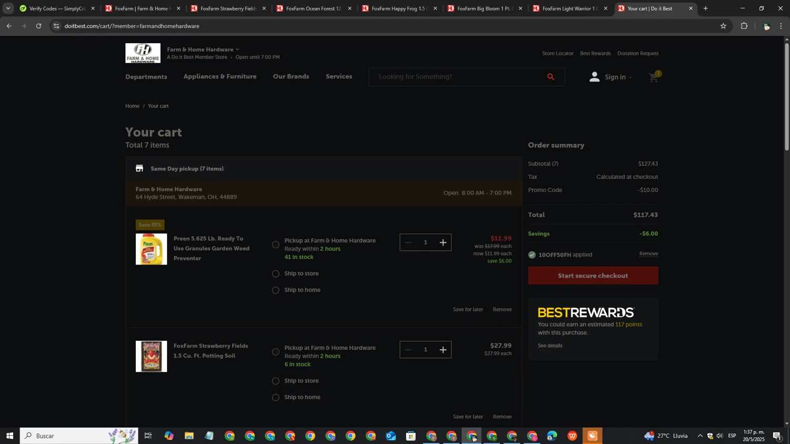Switch to the FoxFarm Light Warrior tab

(570, 8)
